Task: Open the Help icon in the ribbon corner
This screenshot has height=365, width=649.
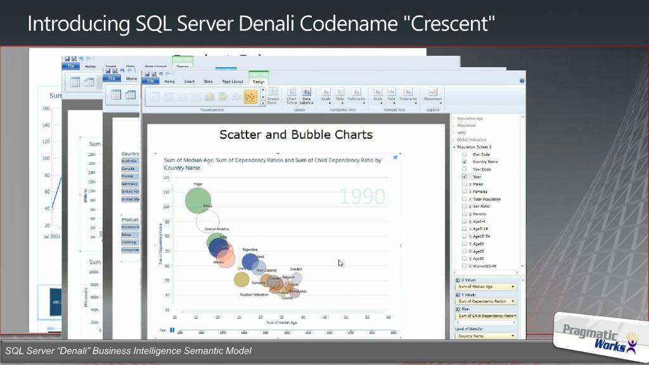Action: point(522,80)
